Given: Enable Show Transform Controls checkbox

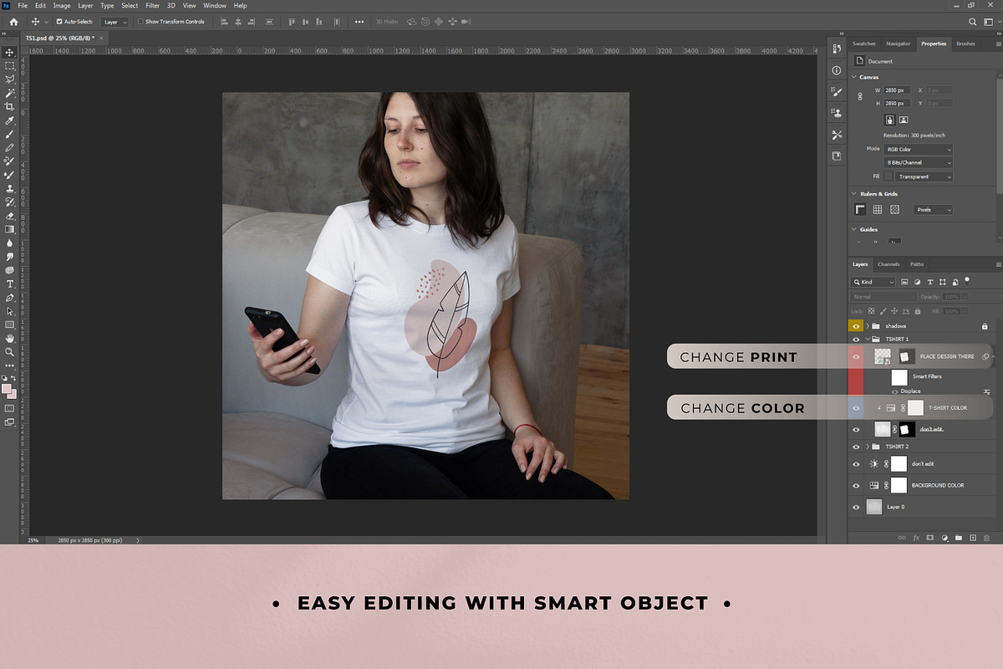Looking at the screenshot, I should tap(140, 22).
